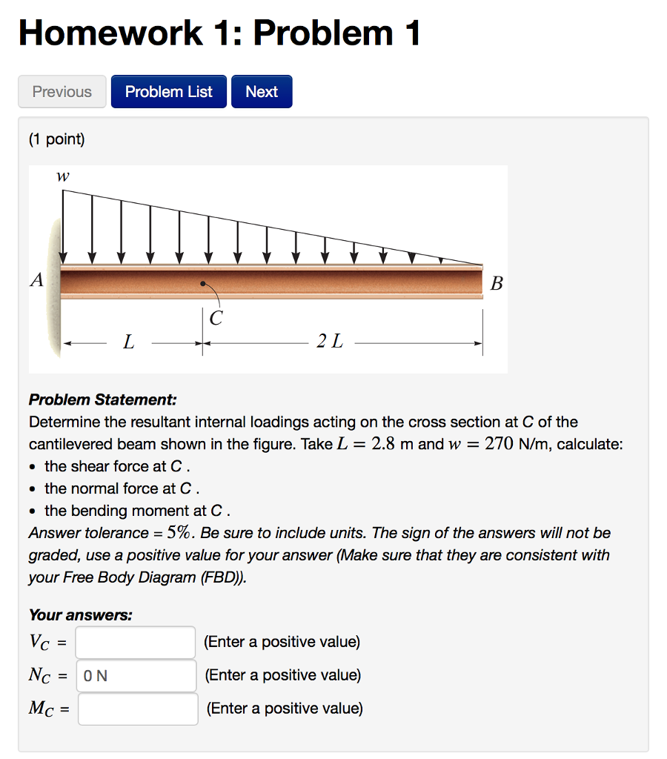Click the (1 point) label
Viewport: 667px width, 759px height.
point(56,139)
